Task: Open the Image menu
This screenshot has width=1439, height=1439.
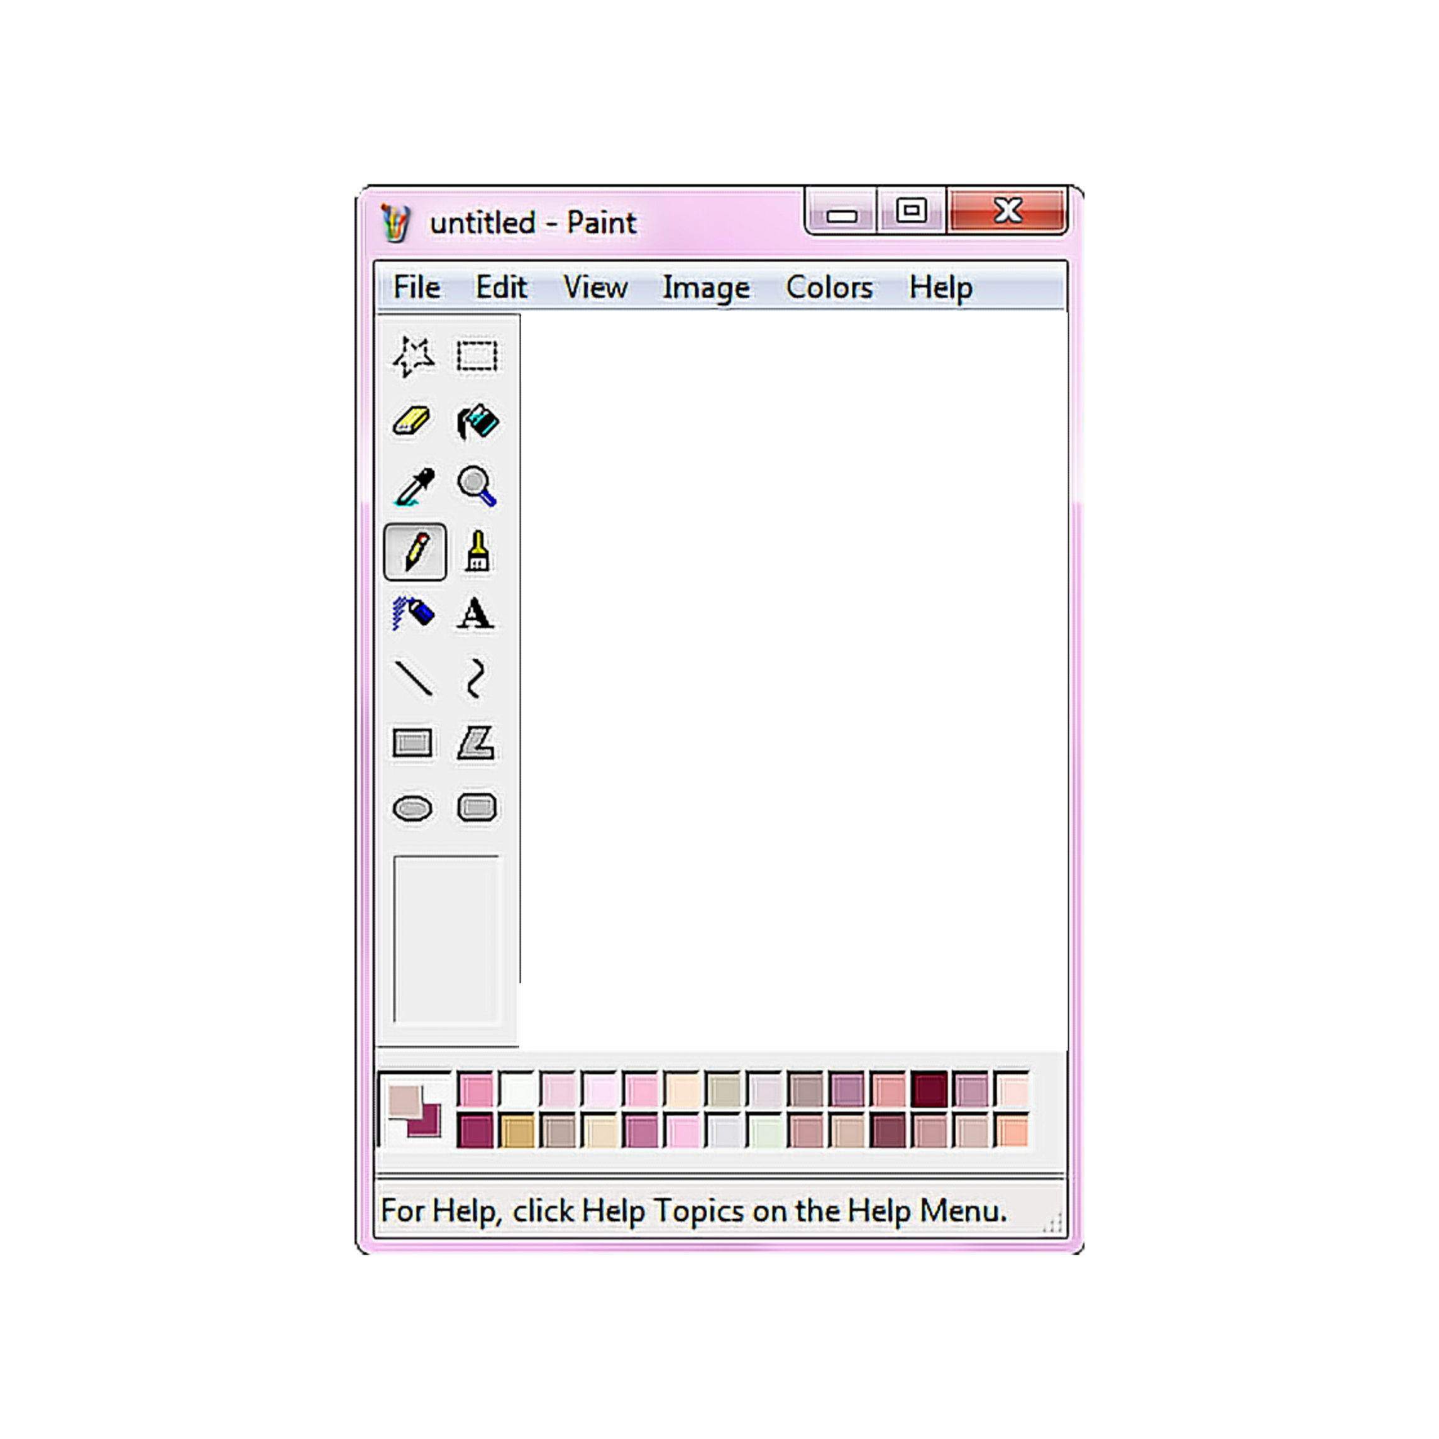Action: pos(705,287)
